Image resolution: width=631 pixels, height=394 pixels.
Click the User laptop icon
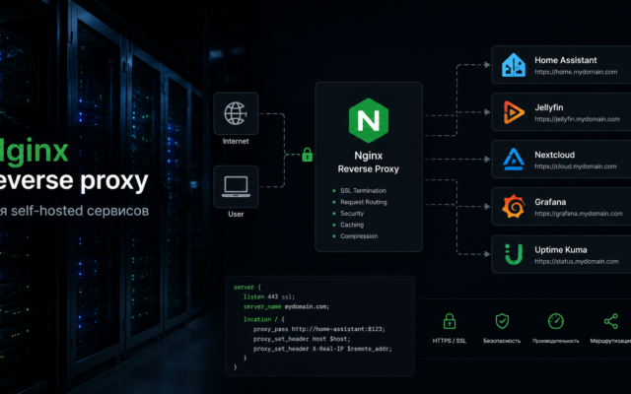[236, 186]
